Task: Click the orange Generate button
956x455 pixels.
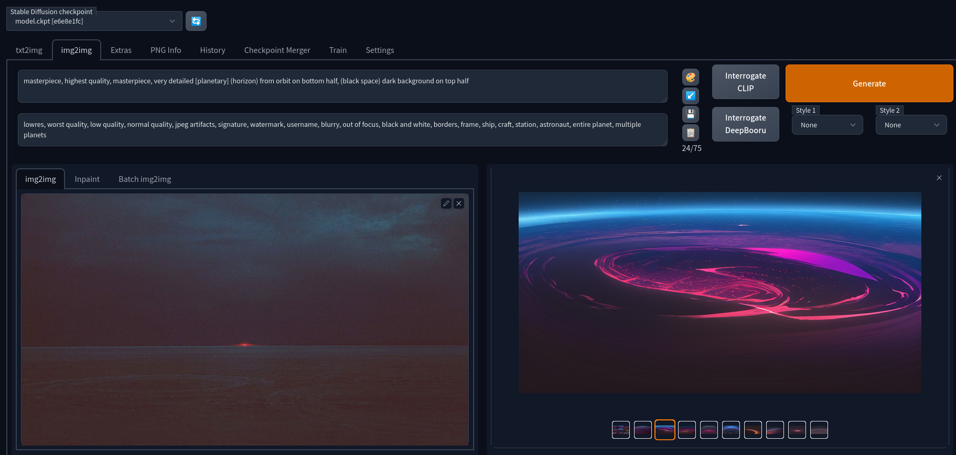Action: 869,83
